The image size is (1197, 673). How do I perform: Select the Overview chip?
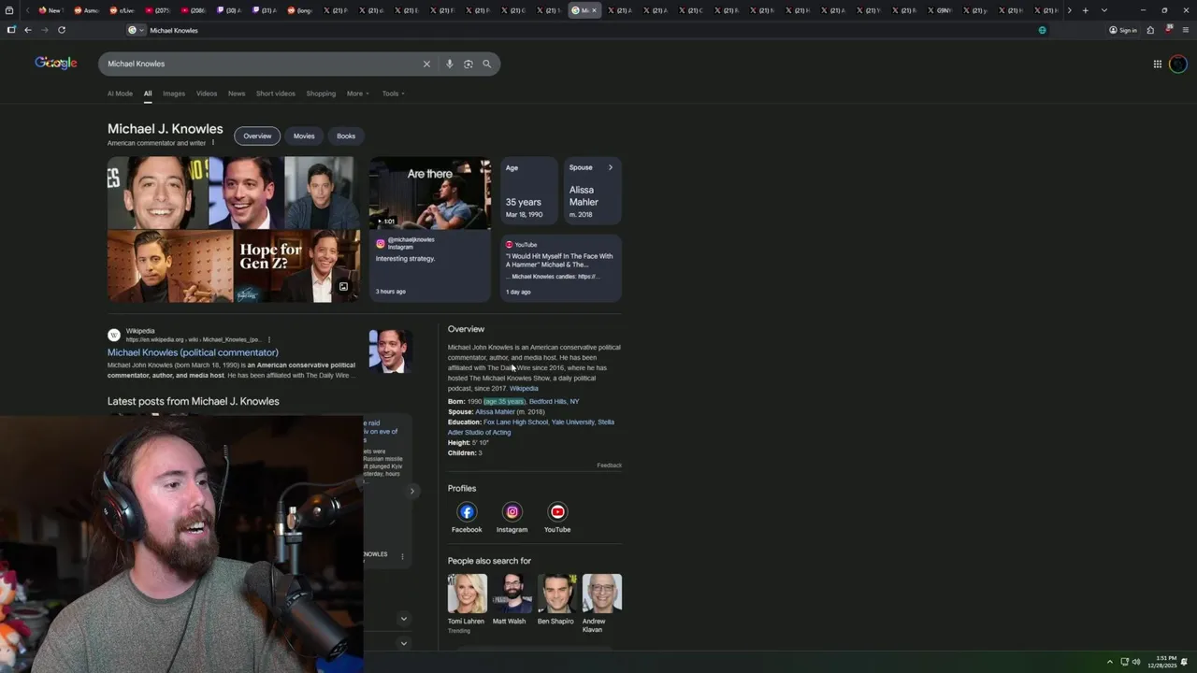(x=257, y=136)
